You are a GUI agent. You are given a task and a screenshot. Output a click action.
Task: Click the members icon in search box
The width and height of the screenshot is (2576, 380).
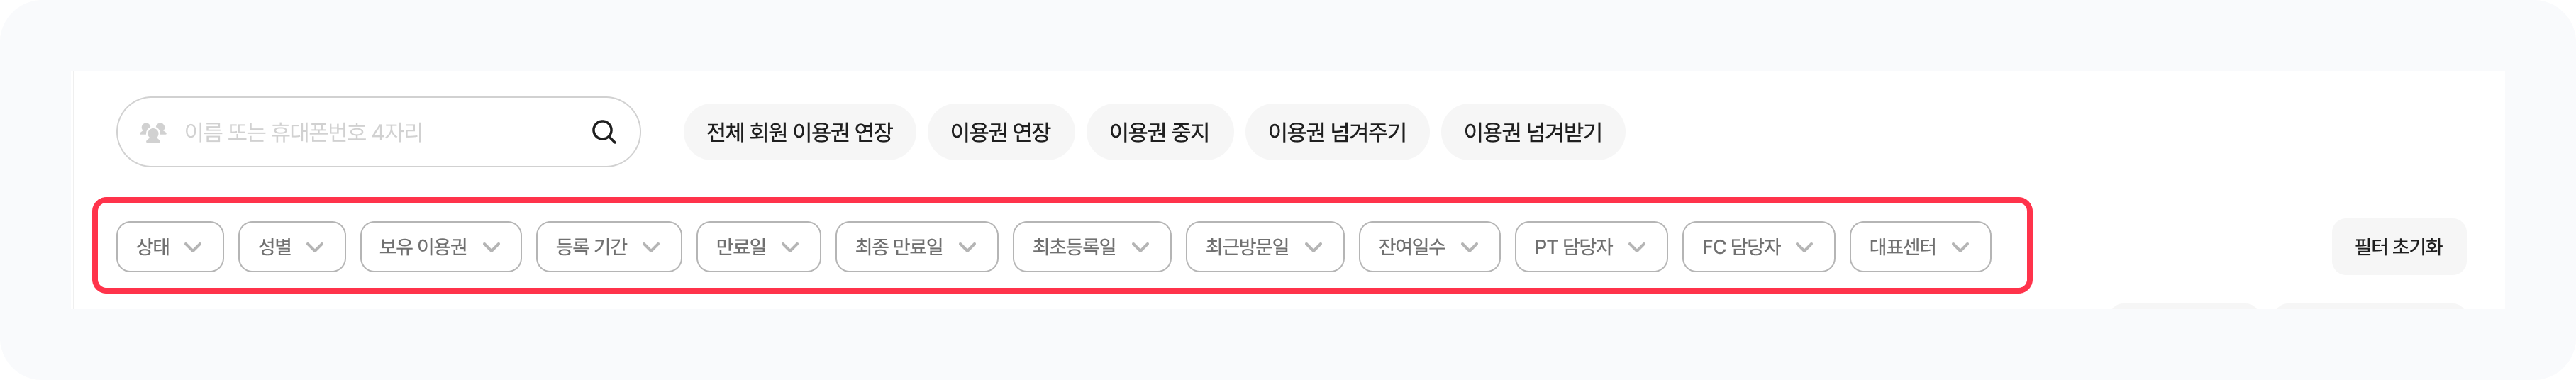click(153, 132)
